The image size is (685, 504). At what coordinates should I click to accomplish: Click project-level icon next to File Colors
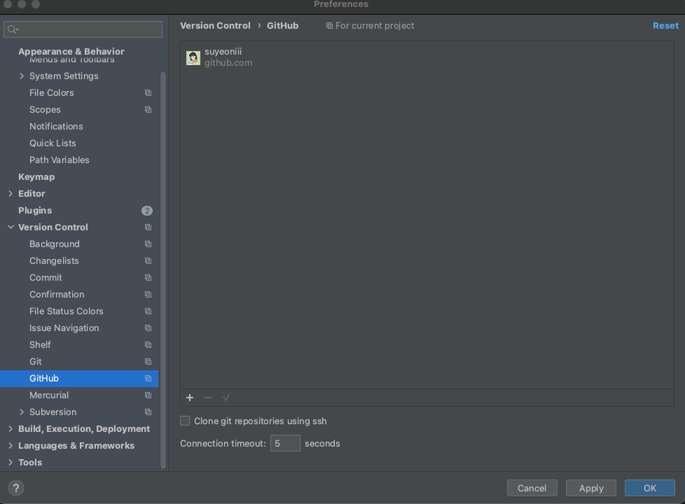tap(148, 92)
